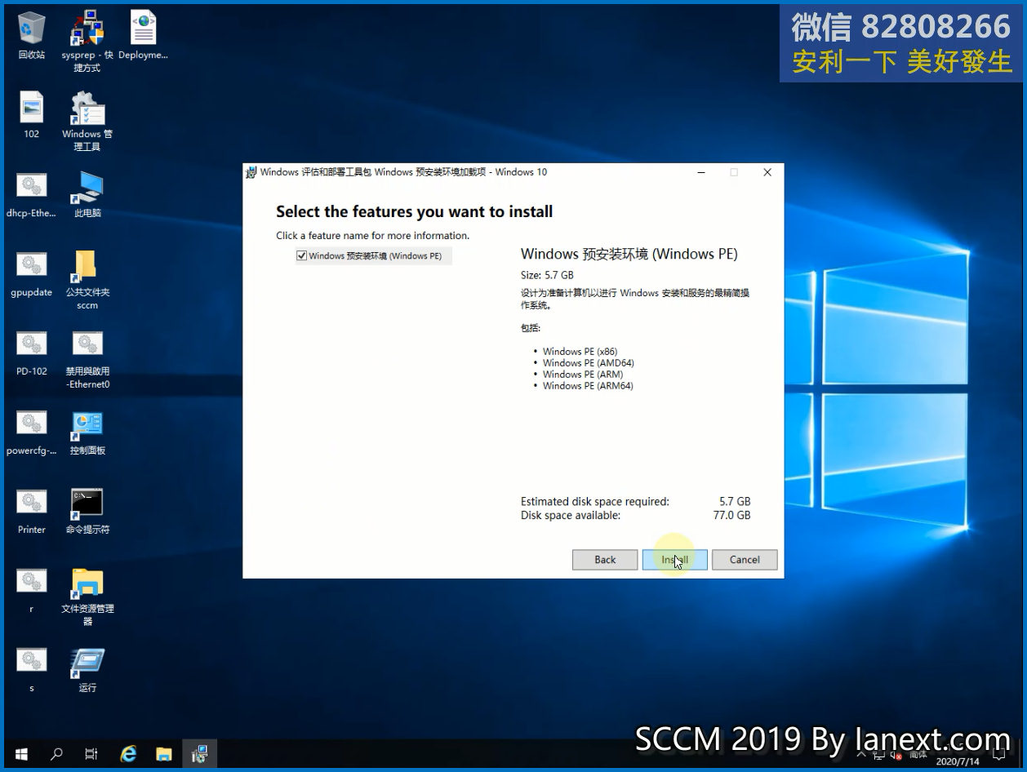Image resolution: width=1027 pixels, height=772 pixels.
Task: Click 'Estimated disk space required:' label
Action: [x=595, y=502]
